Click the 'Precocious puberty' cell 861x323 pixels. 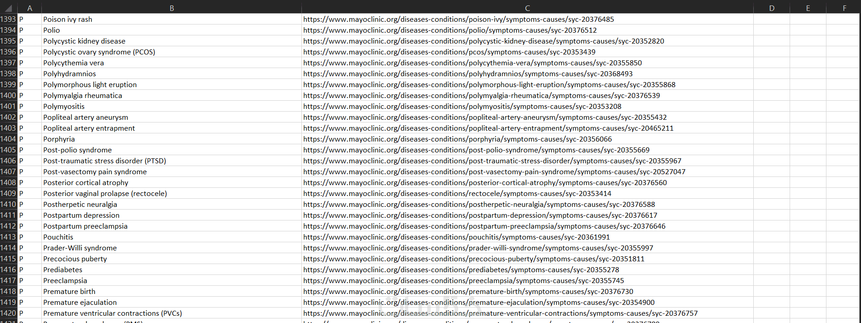171,259
